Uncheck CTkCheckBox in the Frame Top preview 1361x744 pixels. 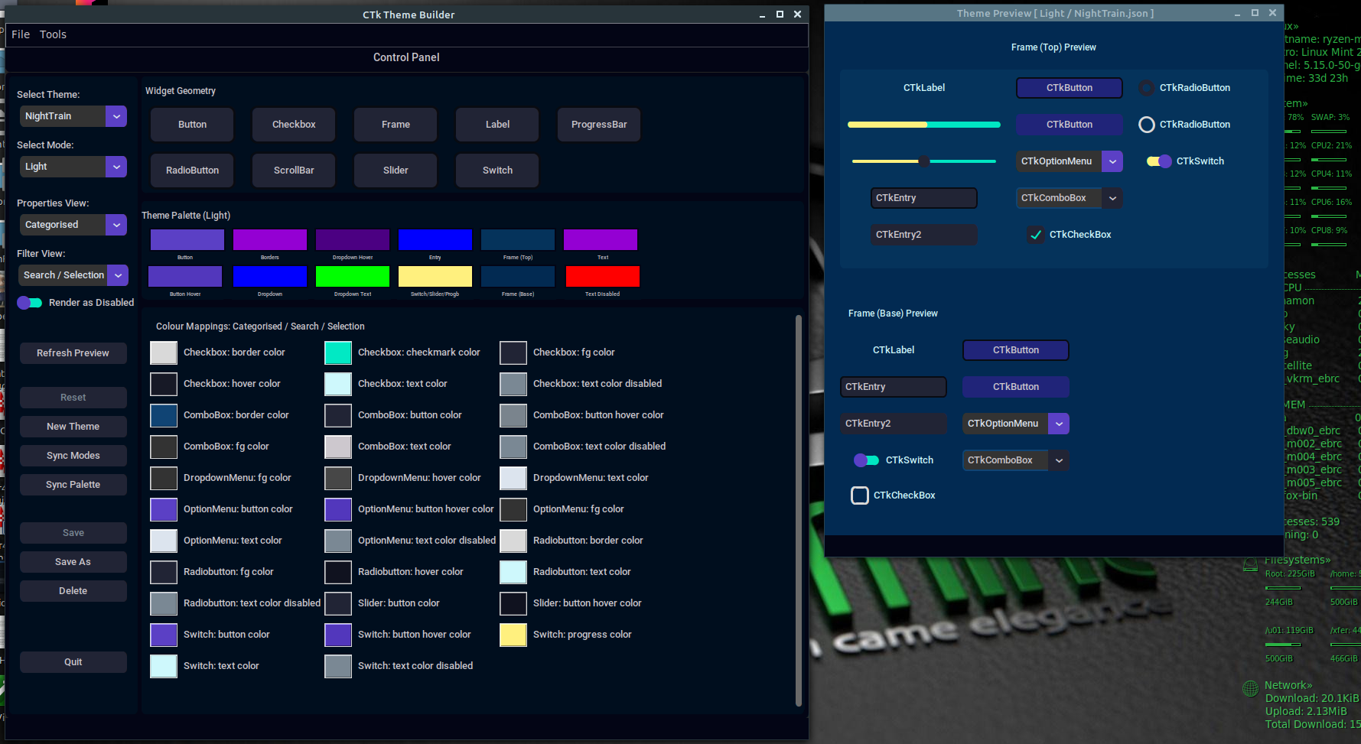pos(1035,235)
